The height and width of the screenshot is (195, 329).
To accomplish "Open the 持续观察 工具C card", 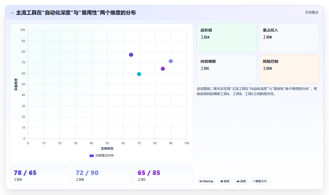I will point(227,69).
